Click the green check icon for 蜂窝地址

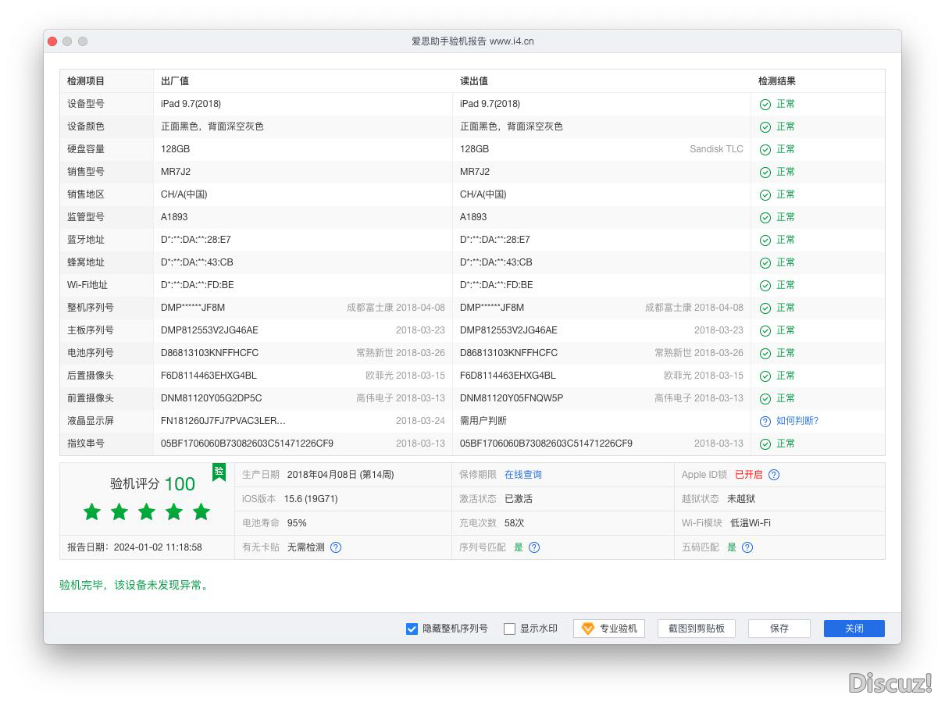pos(765,262)
